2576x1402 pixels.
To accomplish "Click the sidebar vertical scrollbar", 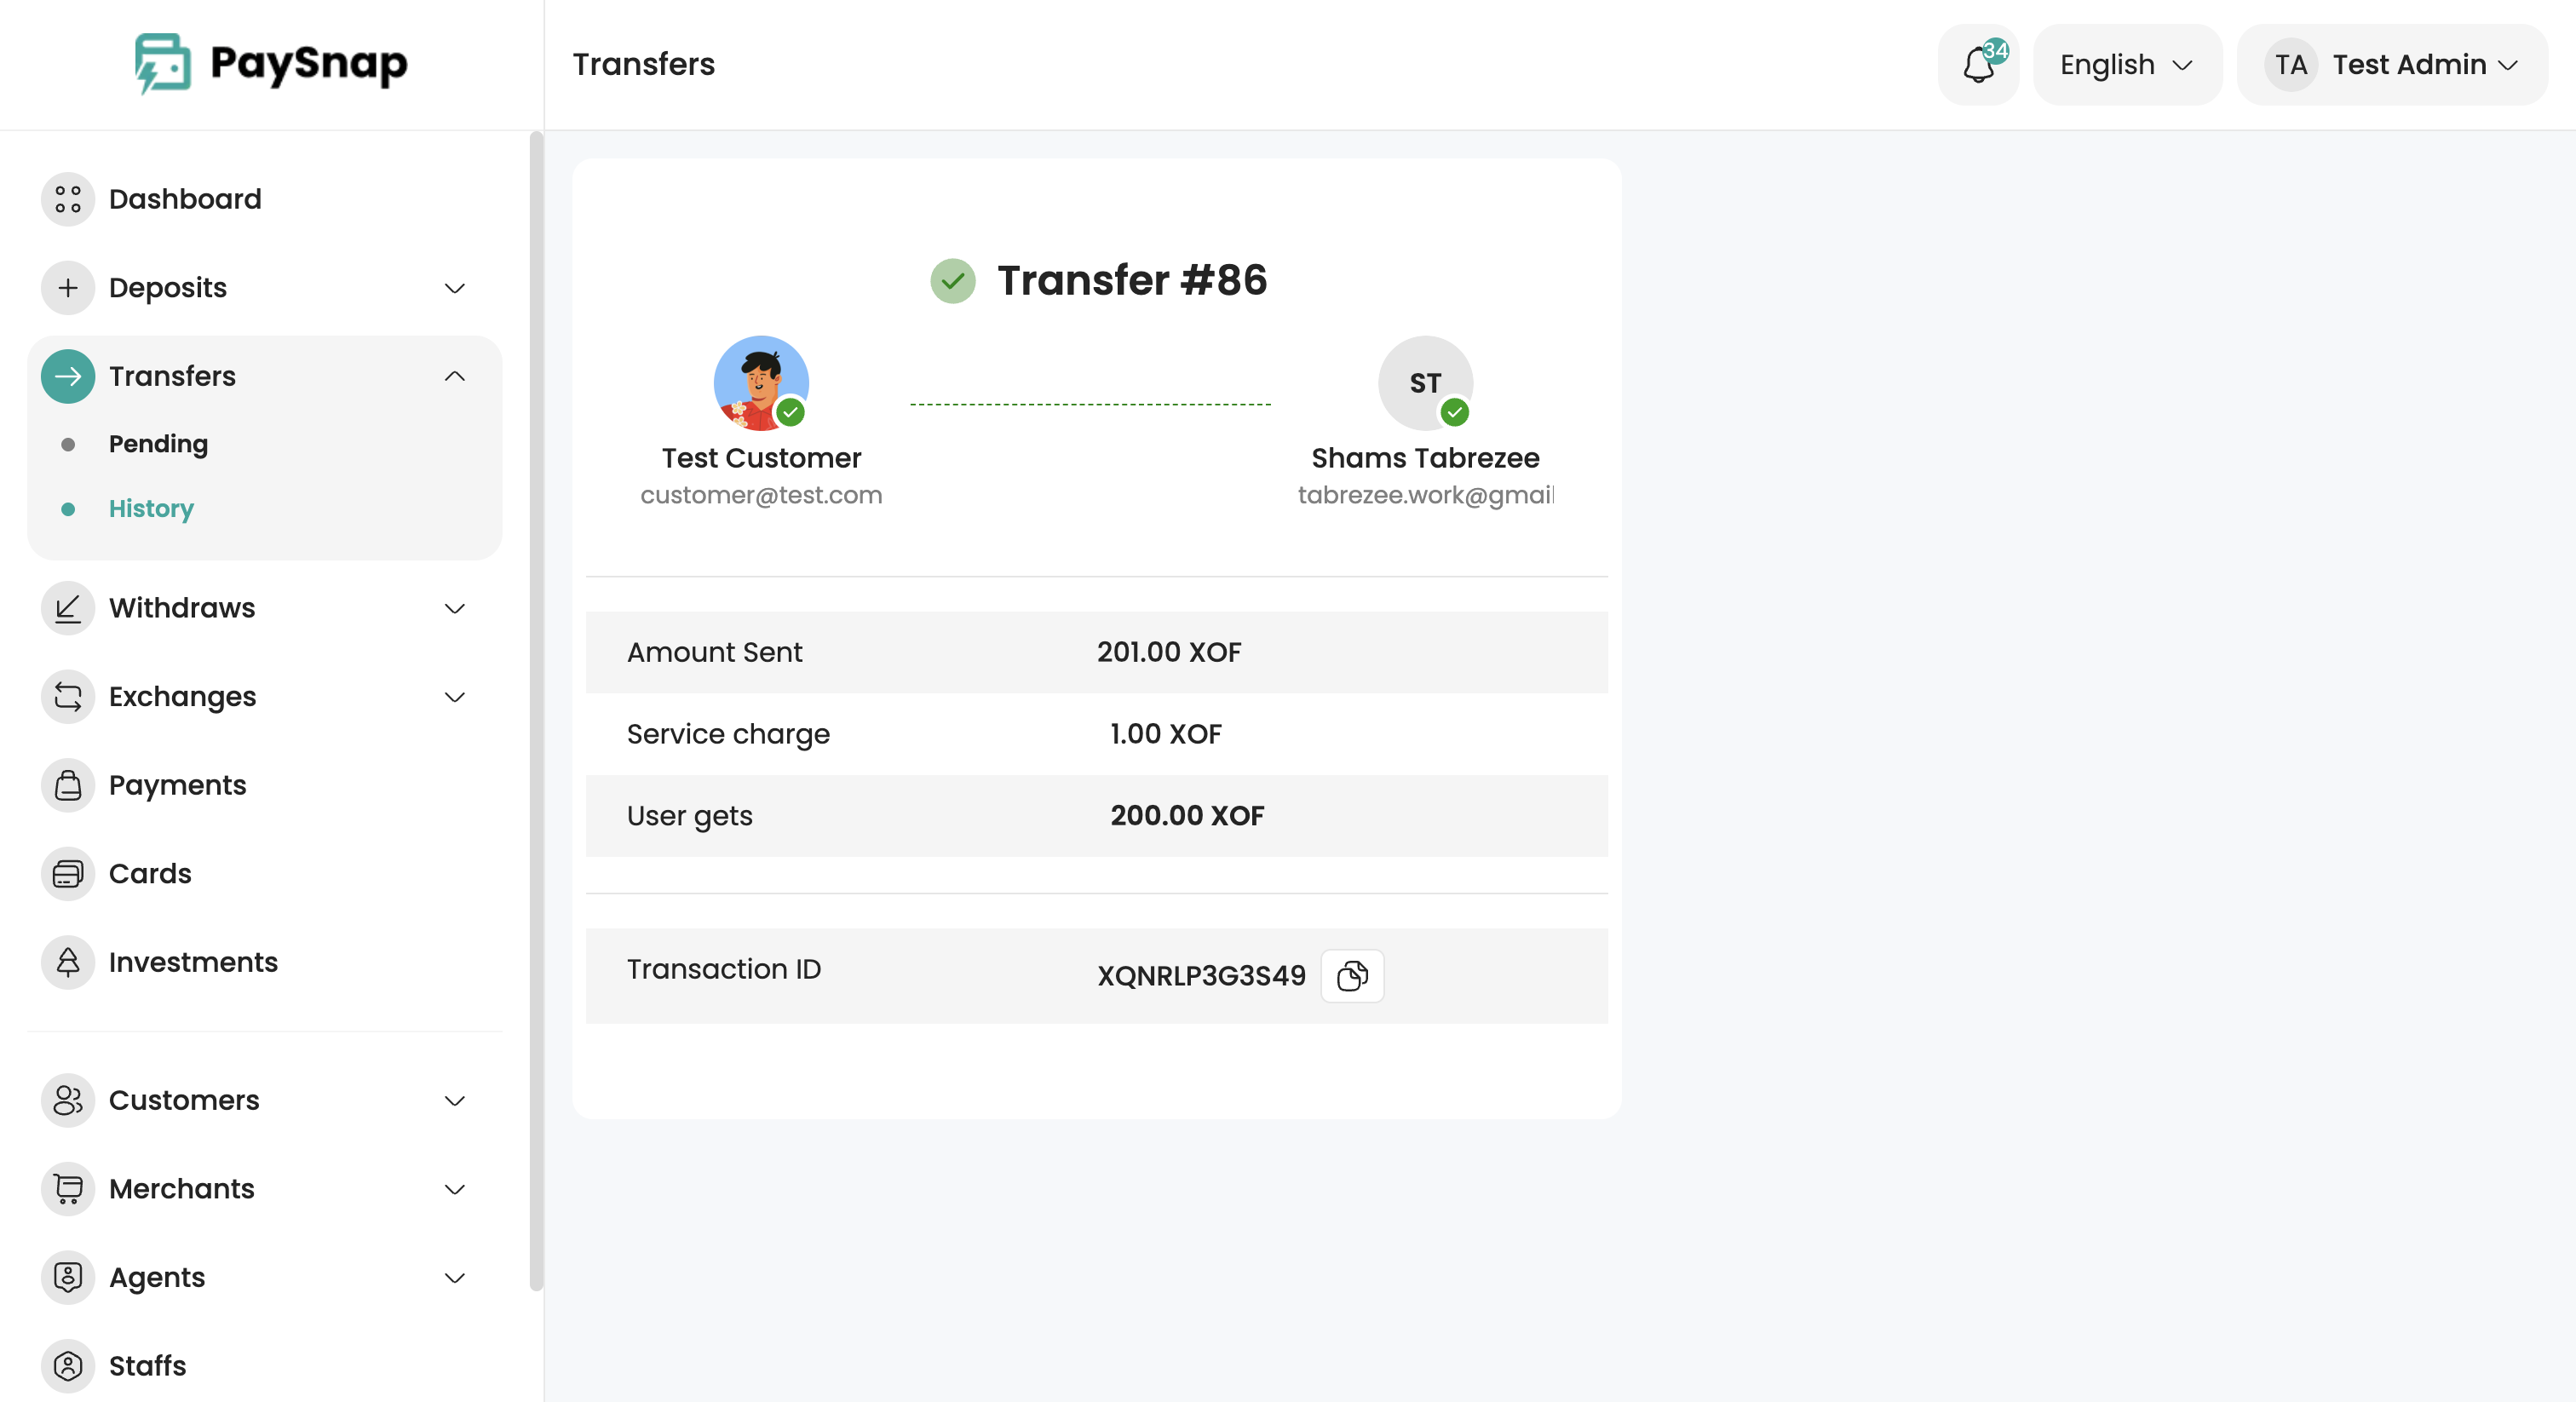I will point(536,710).
